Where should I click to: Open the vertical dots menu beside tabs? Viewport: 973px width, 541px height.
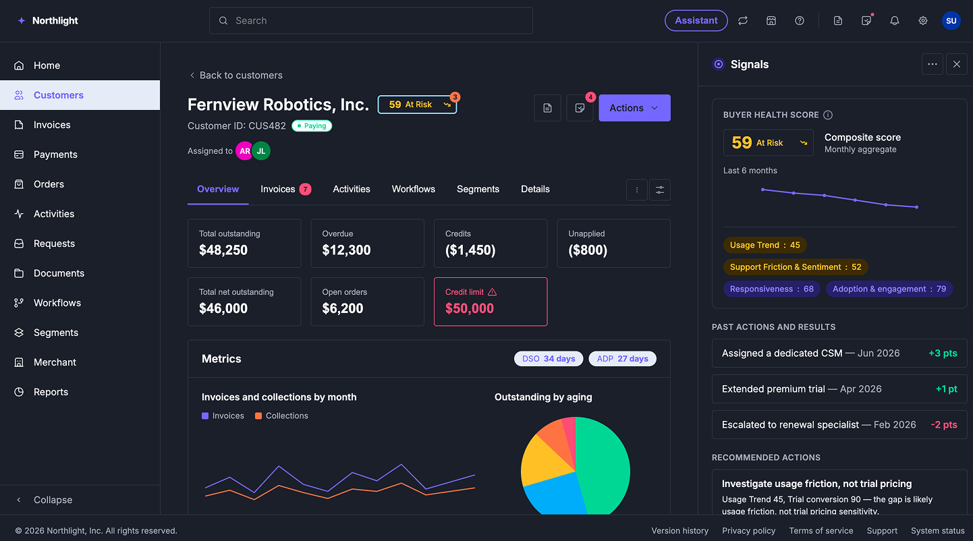coord(637,190)
